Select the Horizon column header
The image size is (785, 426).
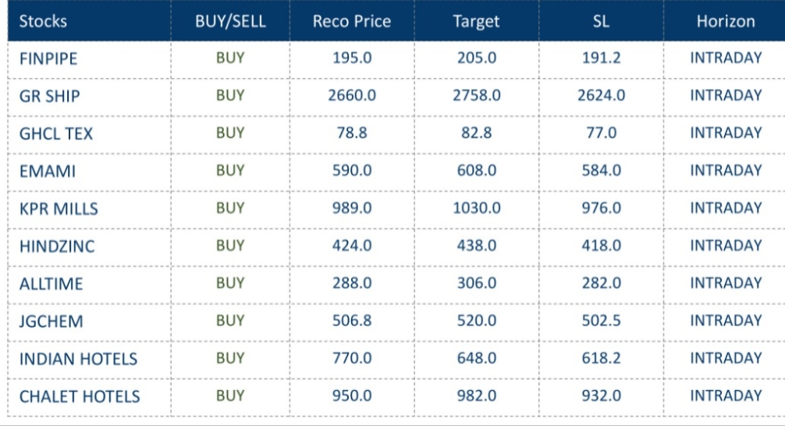tap(726, 21)
